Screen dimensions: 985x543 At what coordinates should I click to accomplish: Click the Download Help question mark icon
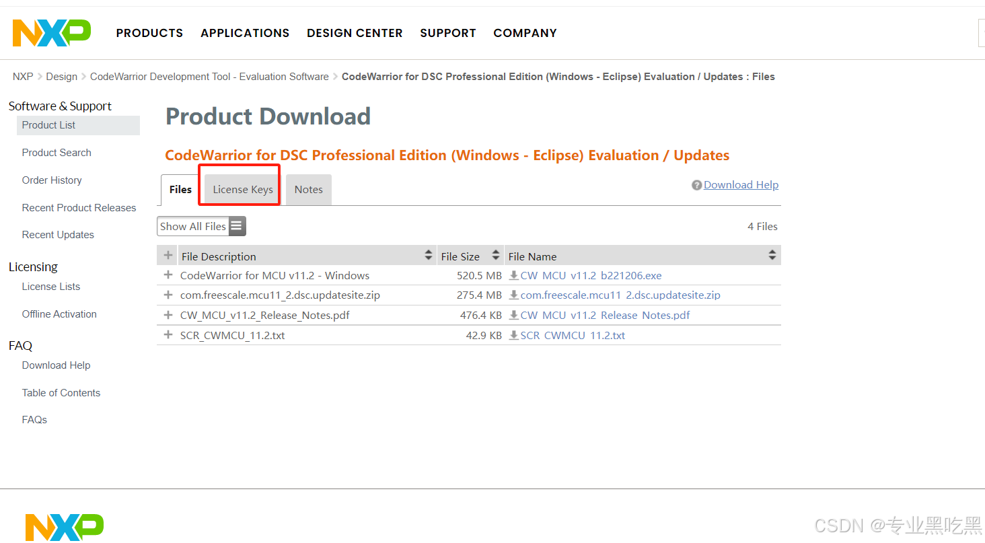tap(697, 185)
